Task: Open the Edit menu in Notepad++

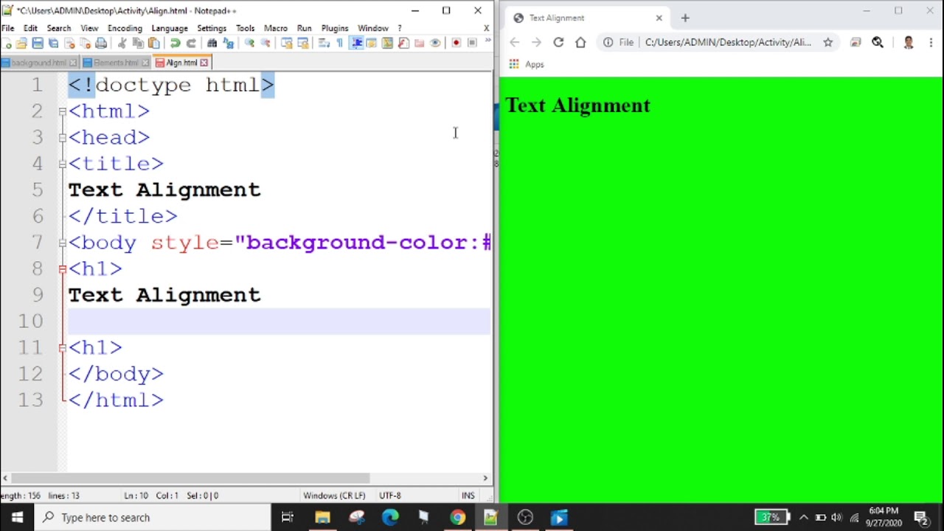Action: tap(30, 28)
